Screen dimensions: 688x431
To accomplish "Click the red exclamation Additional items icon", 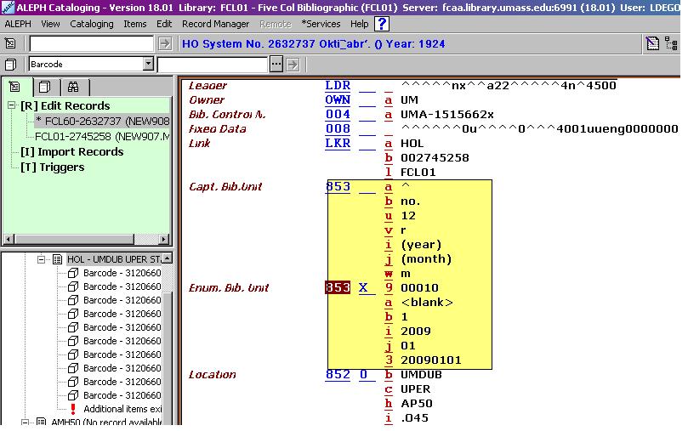I will 73,409.
